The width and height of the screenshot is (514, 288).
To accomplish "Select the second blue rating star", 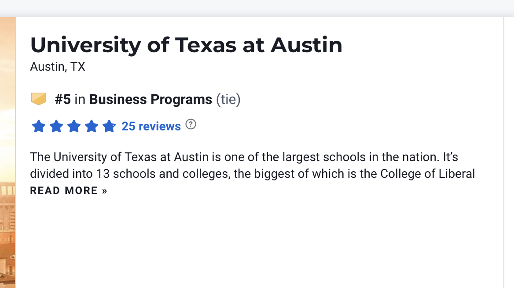I will click(x=56, y=126).
